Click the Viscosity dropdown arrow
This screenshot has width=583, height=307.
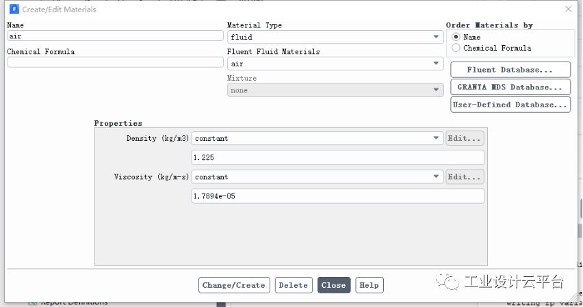pos(436,176)
